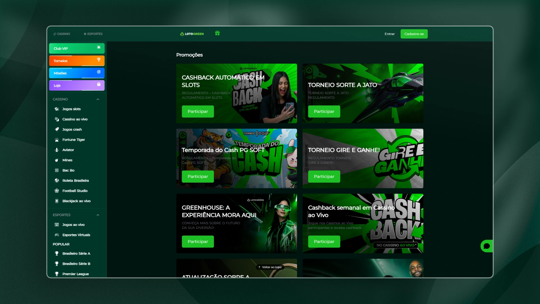This screenshot has width=540, height=304.
Task: Open the gift box rewards icon
Action: coord(217,33)
